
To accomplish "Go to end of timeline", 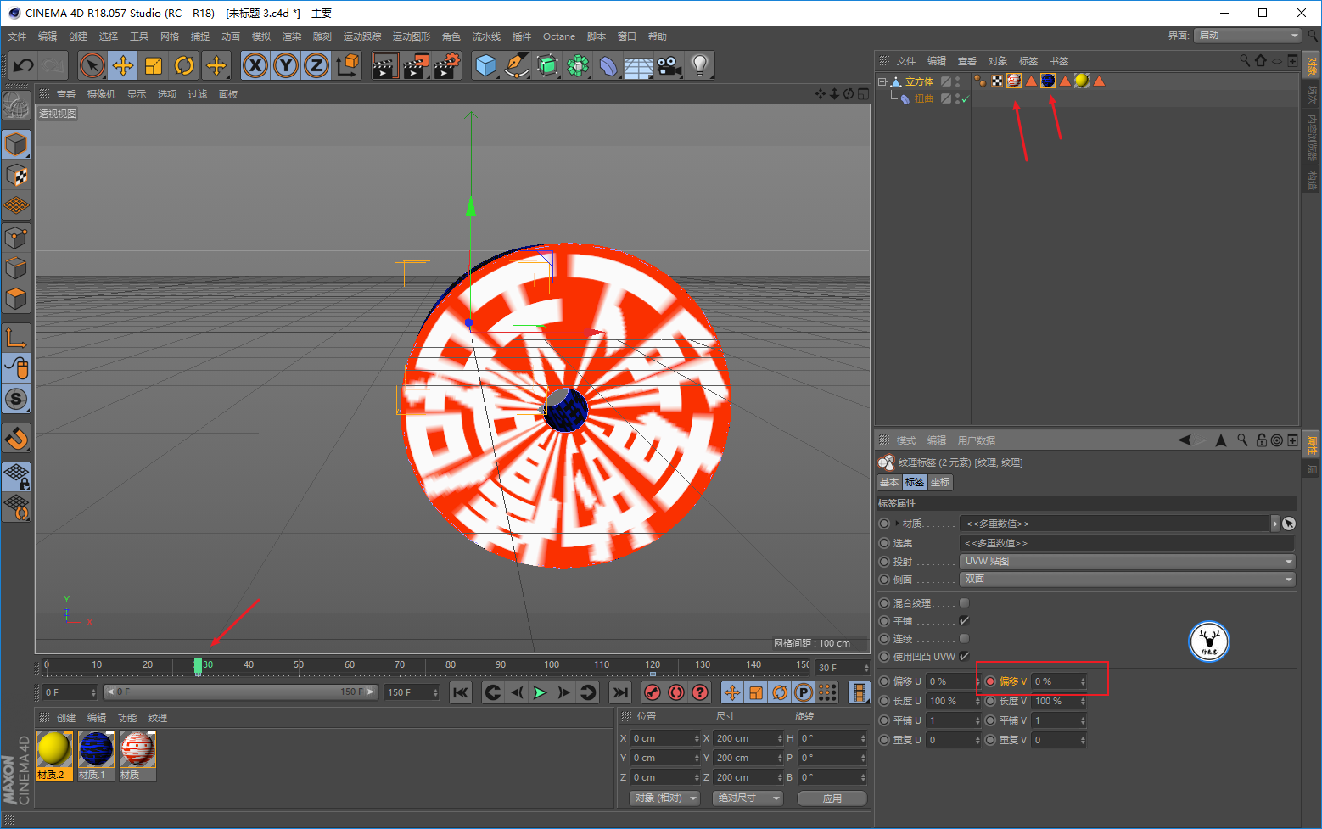I will (620, 692).
